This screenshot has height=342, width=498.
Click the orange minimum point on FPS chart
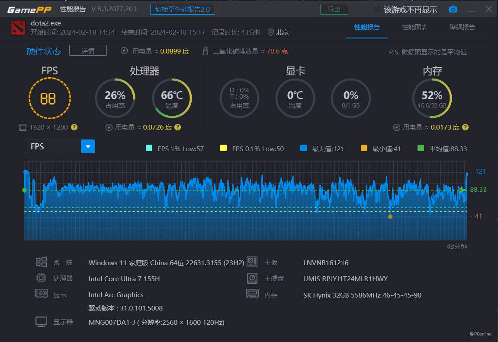coord(390,217)
